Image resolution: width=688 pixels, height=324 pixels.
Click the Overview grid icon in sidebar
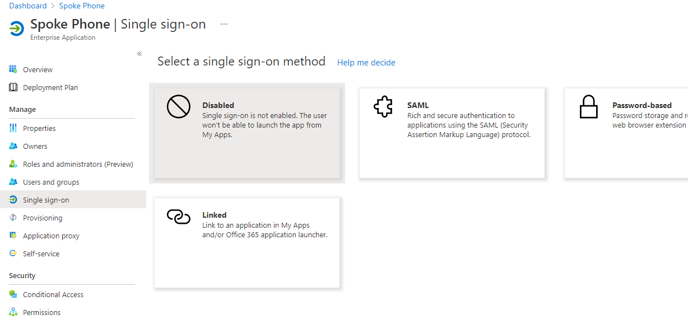click(x=13, y=69)
